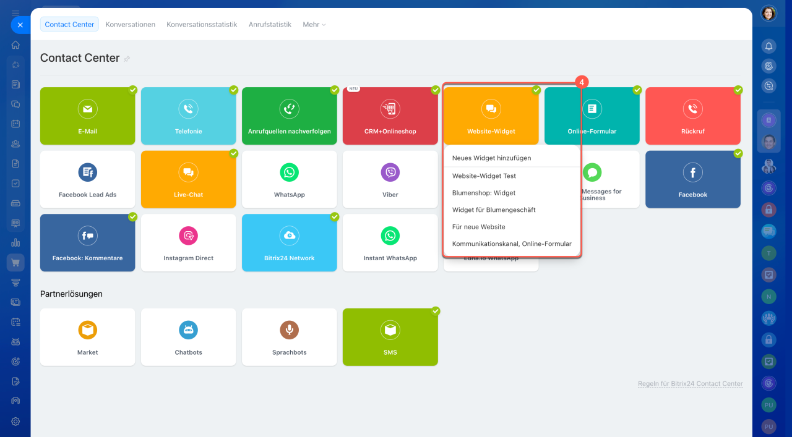Open Anrufquellen nachverfolgen tile
792x437 pixels.
point(289,116)
